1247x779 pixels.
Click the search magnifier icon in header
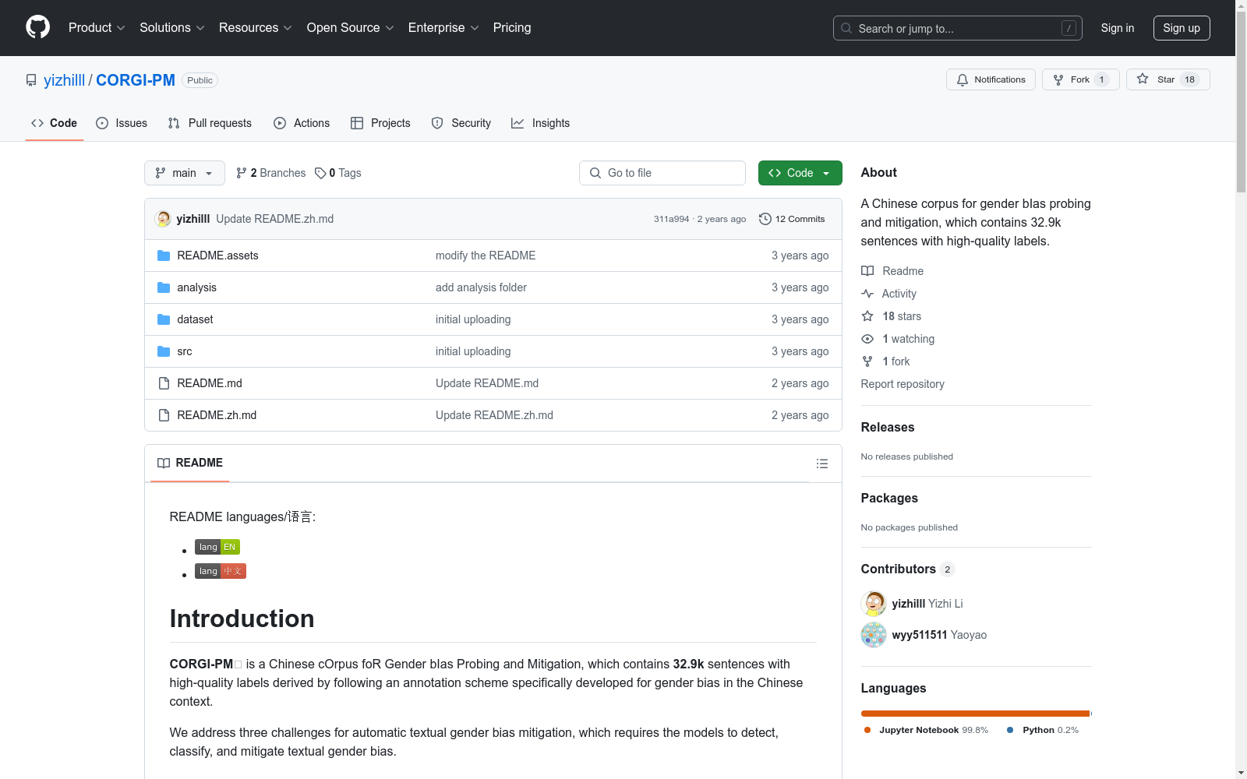click(x=846, y=28)
